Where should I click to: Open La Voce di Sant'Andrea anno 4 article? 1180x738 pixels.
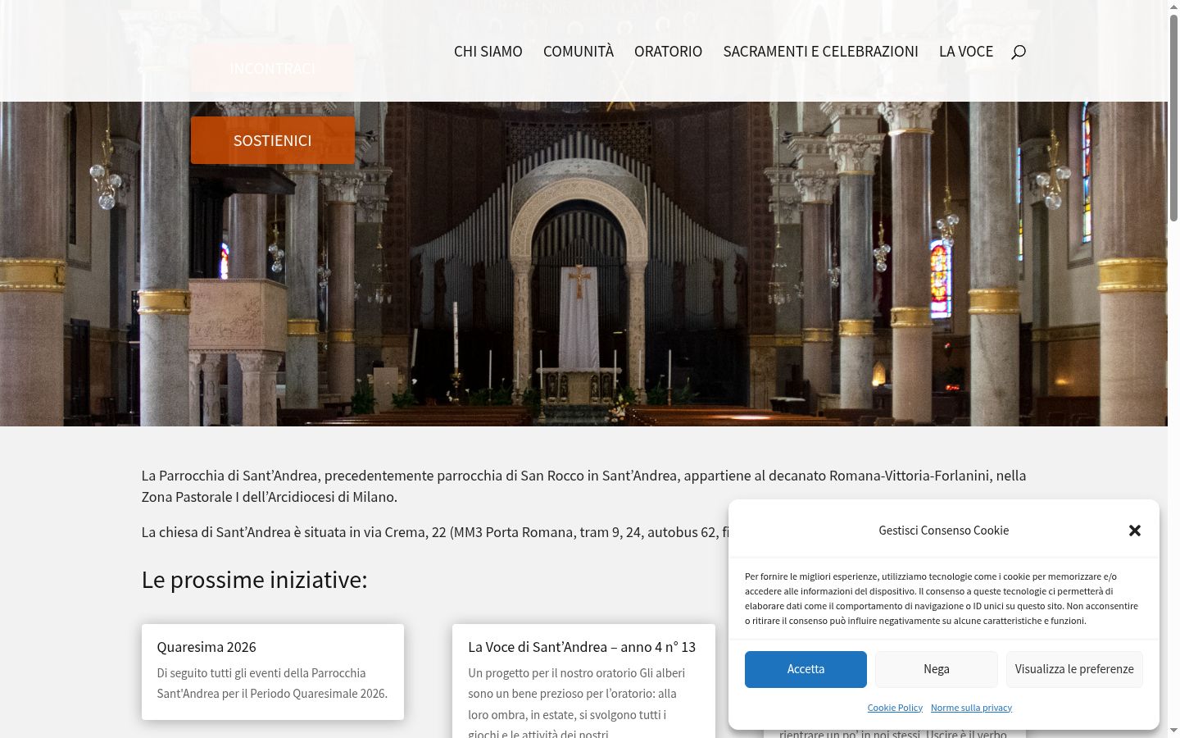[582, 647]
